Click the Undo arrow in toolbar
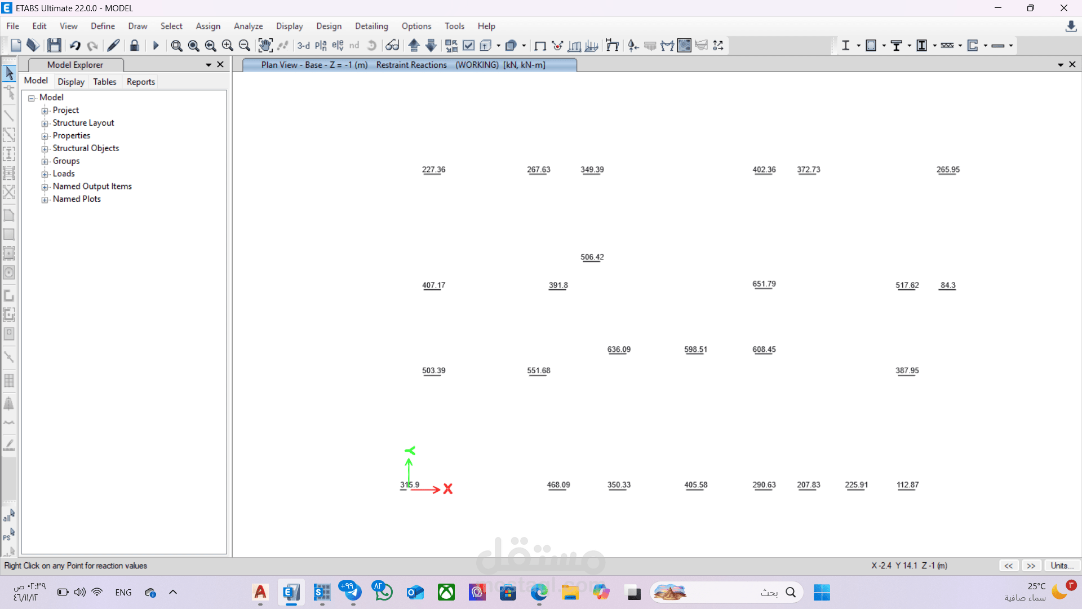This screenshot has width=1082, height=609. pyautogui.click(x=75, y=46)
